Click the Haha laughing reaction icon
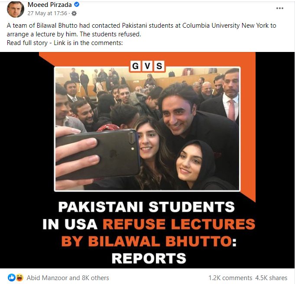The image size is (295, 284). coord(19,278)
